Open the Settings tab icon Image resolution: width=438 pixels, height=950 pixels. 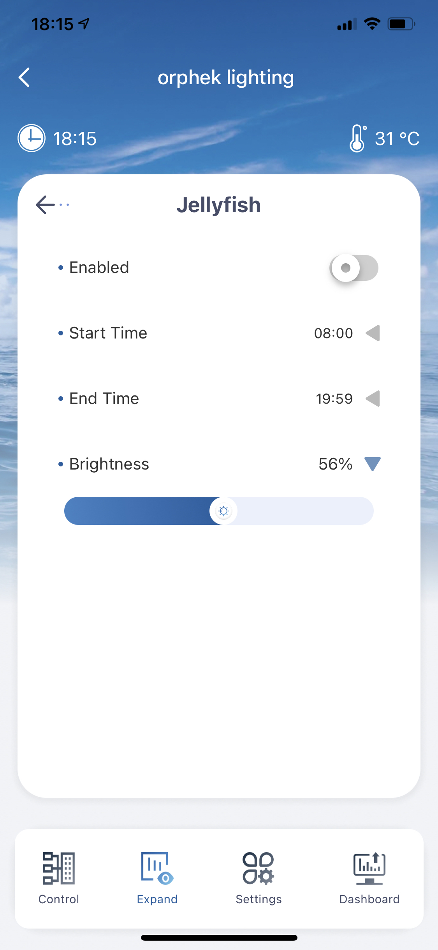259,868
